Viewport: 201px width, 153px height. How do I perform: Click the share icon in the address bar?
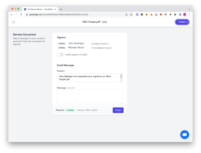[126, 15]
